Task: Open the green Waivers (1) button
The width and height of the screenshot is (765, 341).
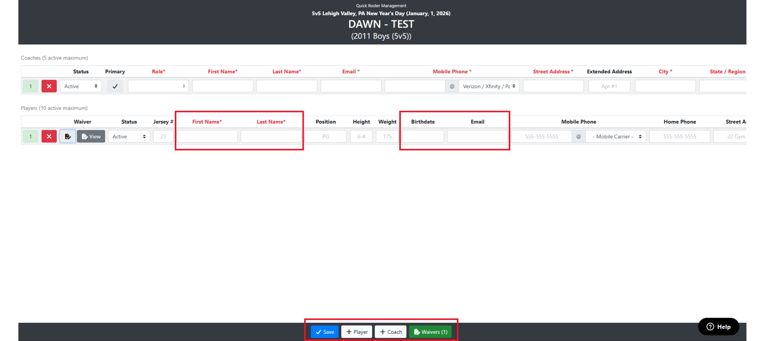Action: click(x=430, y=332)
